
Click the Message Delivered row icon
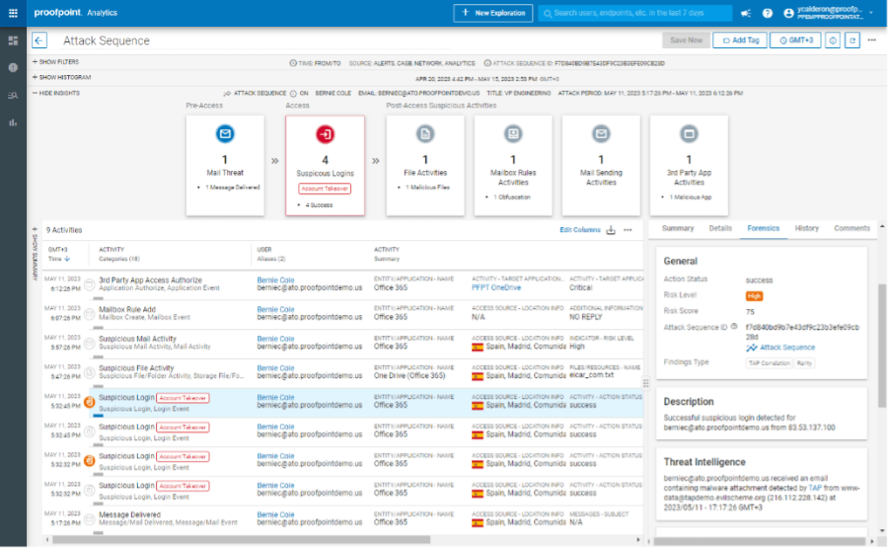[89, 519]
